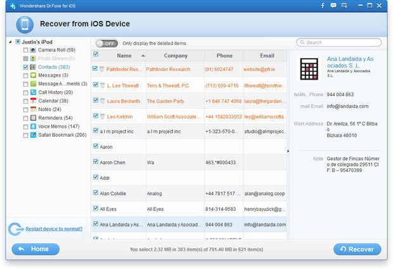The image size is (393, 269).
Task: Uncheck the Aaron Chen row checkbox
Action: [x=96, y=161]
